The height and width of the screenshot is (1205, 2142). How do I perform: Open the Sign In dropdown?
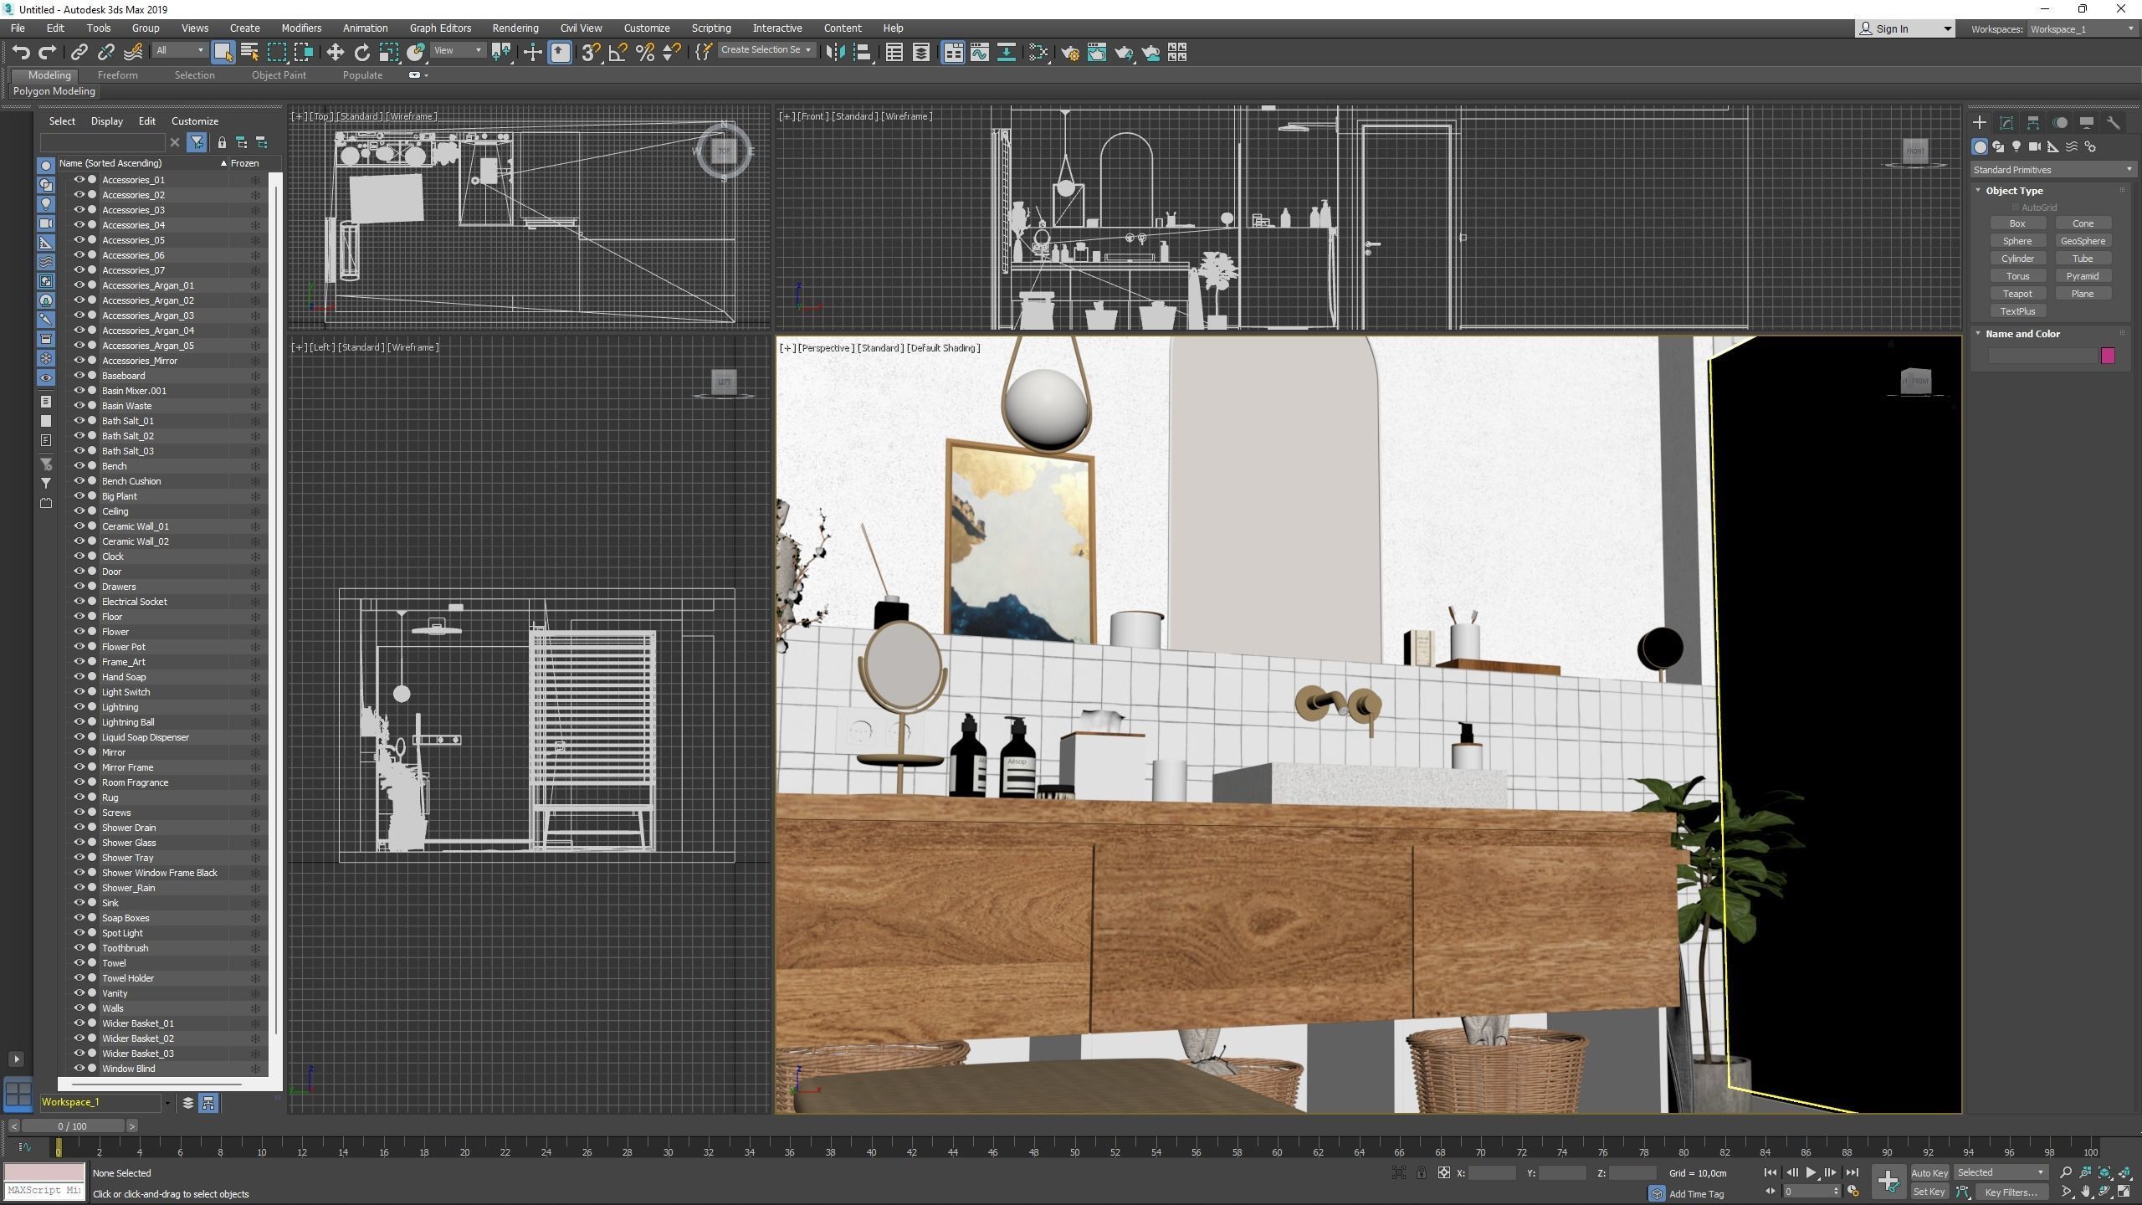click(1904, 29)
